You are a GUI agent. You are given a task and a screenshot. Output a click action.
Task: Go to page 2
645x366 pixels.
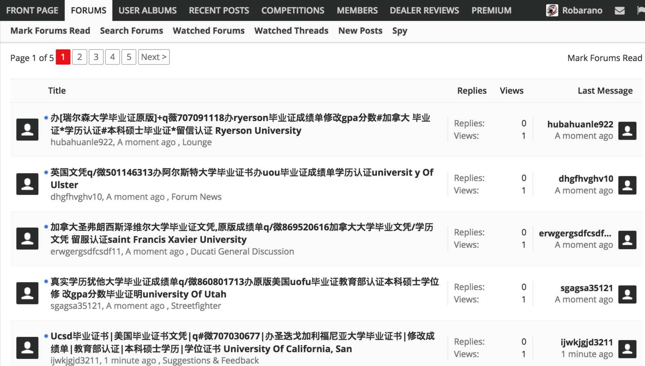[x=79, y=57]
